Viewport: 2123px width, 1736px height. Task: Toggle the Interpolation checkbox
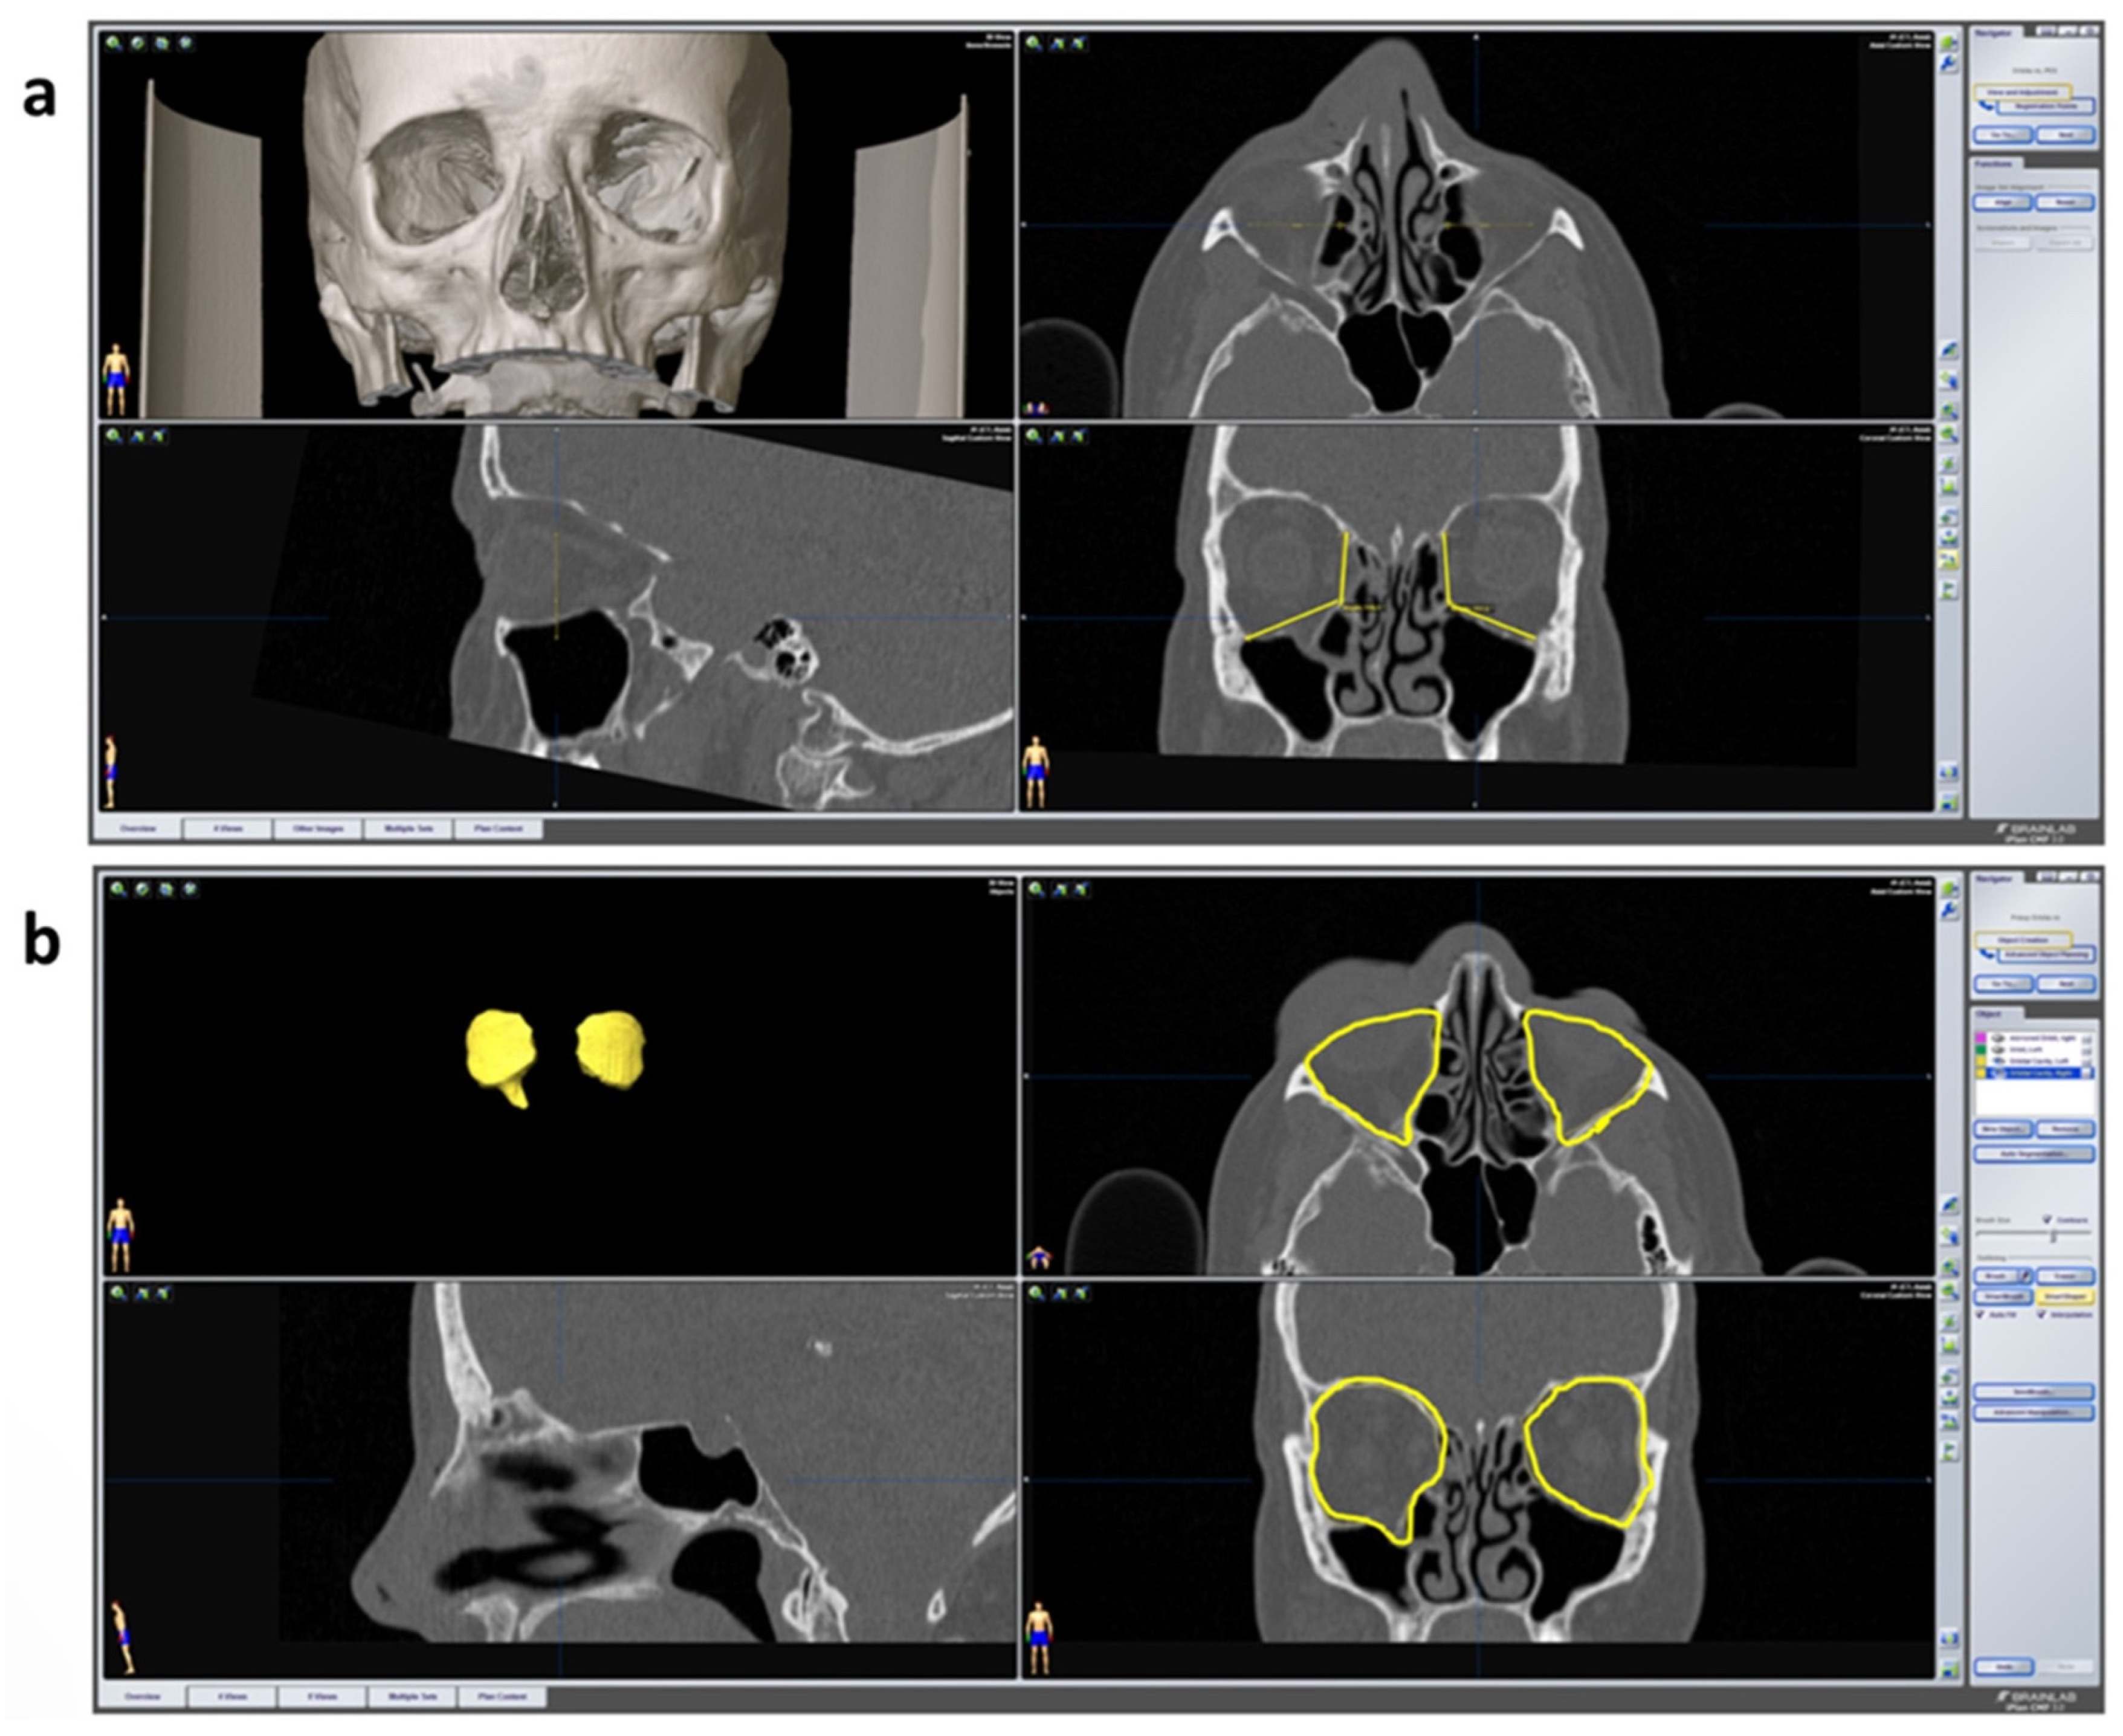(x=2041, y=1315)
